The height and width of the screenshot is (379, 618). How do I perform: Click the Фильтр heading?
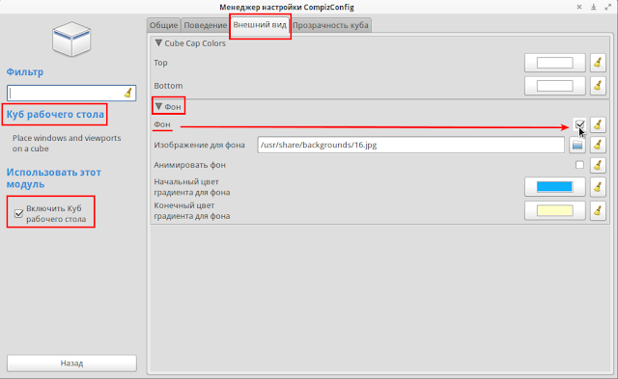tap(25, 72)
